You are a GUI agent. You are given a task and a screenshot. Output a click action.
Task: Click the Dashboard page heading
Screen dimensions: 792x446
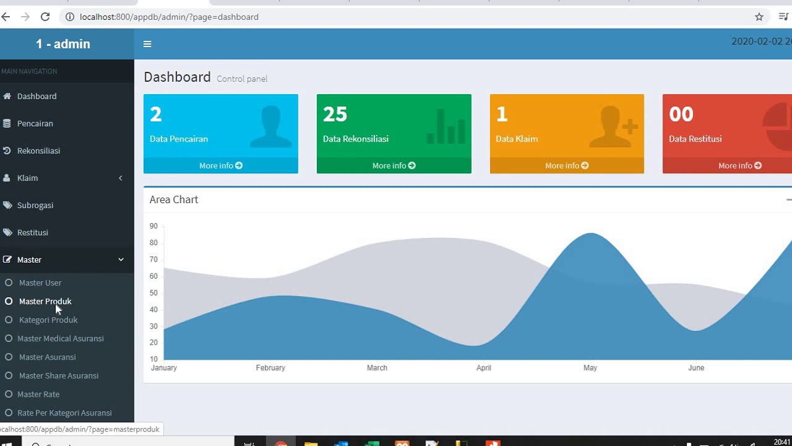[x=178, y=77]
